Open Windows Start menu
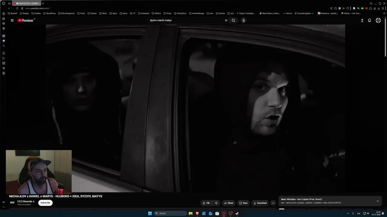The image size is (387, 217). 150,213
